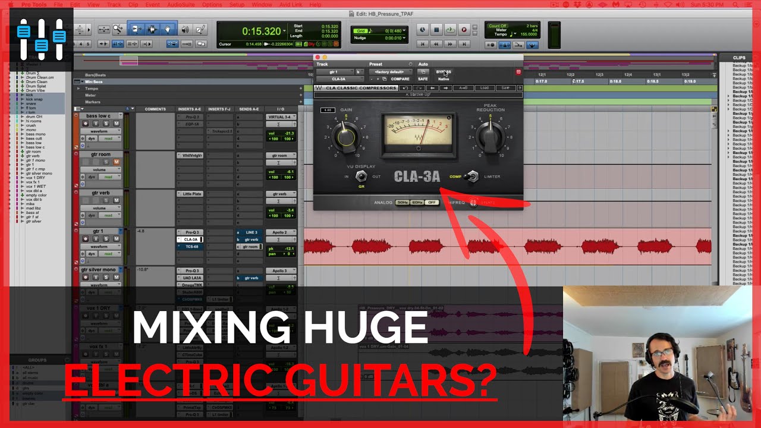Record-enable the gtr 1 track
The width and height of the screenshot is (761, 428).
coord(86,239)
